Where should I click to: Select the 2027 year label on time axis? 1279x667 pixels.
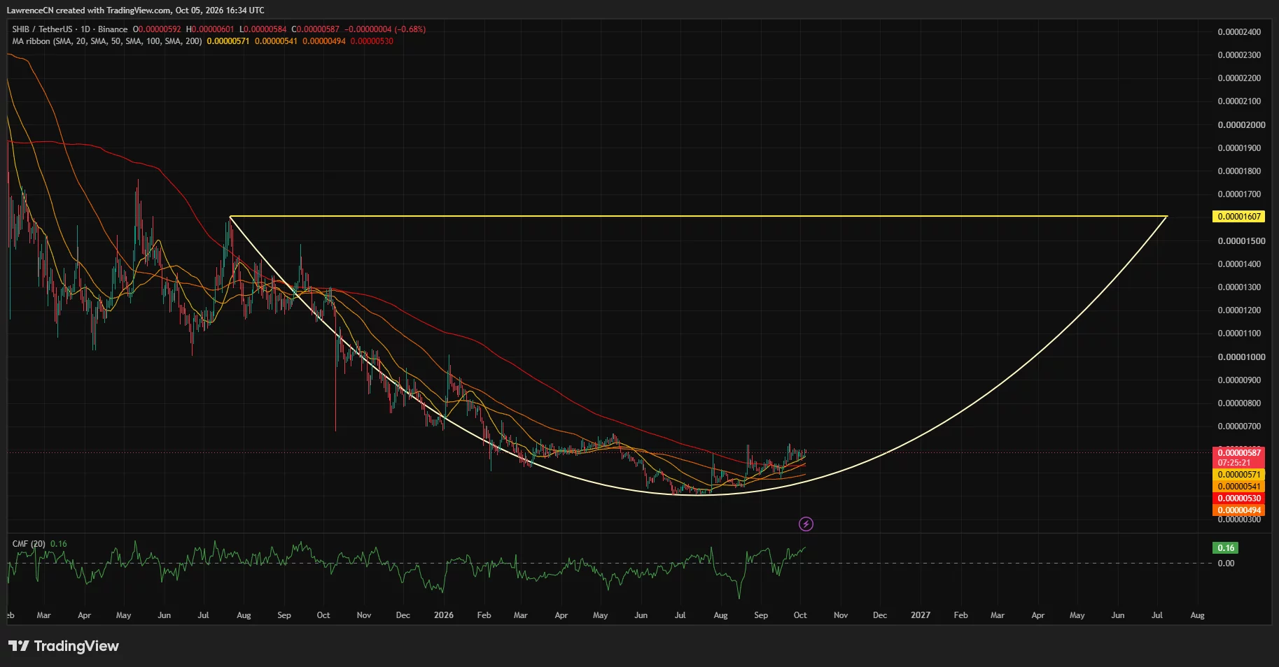pos(921,615)
